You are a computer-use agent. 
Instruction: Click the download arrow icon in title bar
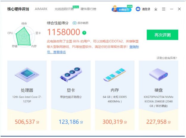[156, 9]
